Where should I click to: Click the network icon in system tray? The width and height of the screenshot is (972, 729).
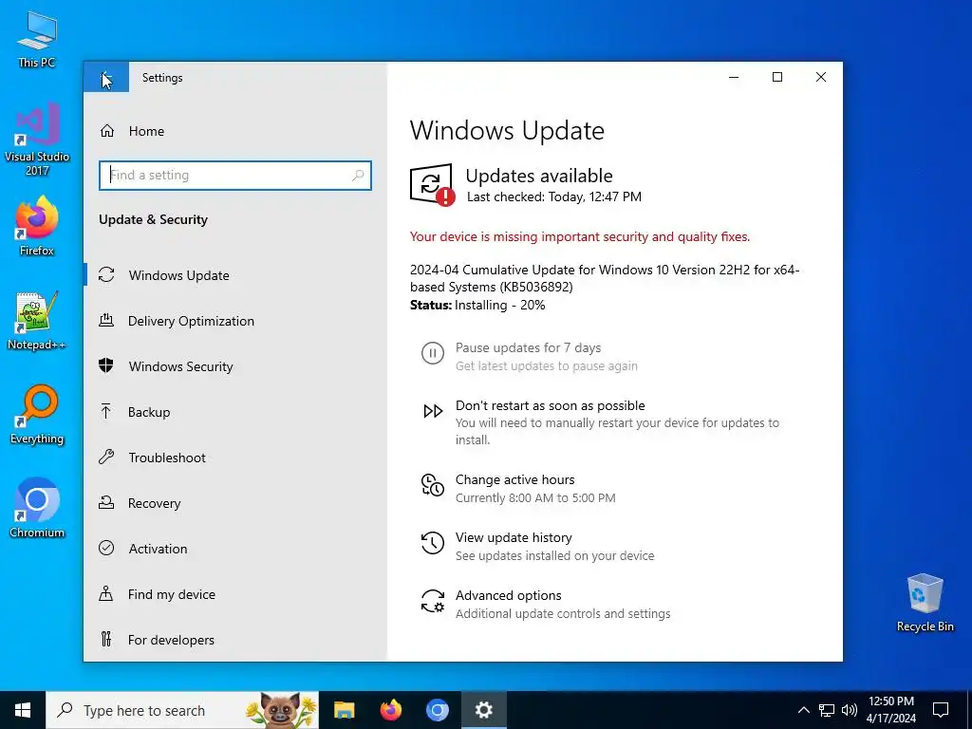tap(827, 710)
